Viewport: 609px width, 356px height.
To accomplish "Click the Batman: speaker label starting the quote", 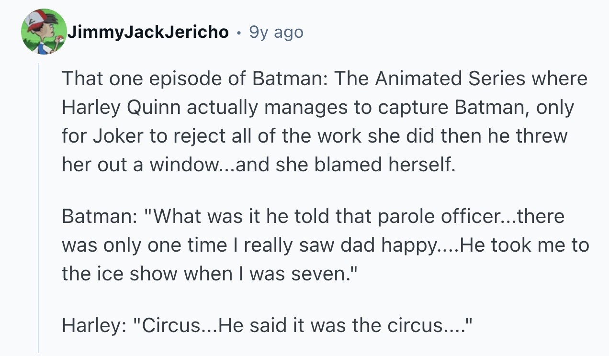I will point(95,216).
